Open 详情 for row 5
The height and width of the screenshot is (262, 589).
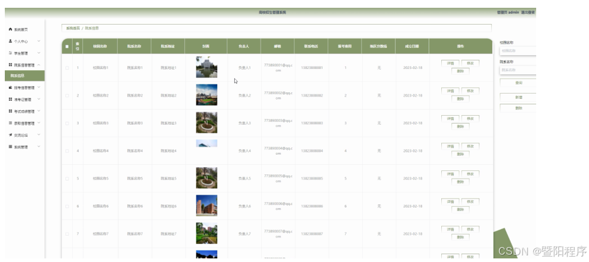tap(450, 174)
